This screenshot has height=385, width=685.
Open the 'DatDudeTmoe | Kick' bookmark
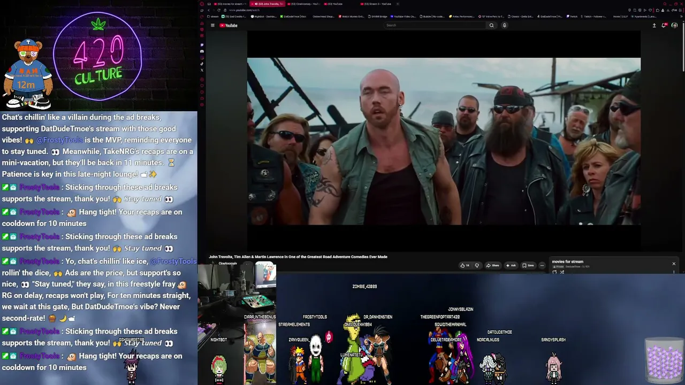[x=293, y=17]
